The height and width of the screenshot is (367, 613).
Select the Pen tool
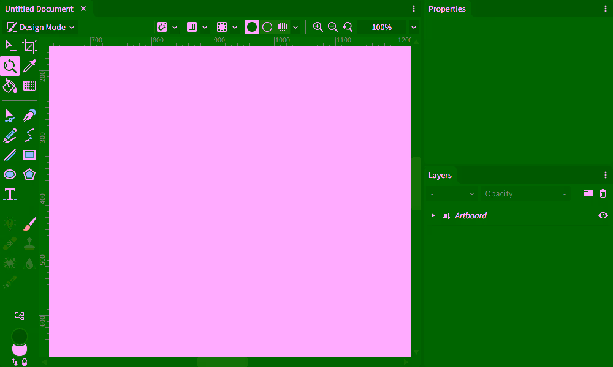[x=29, y=116]
